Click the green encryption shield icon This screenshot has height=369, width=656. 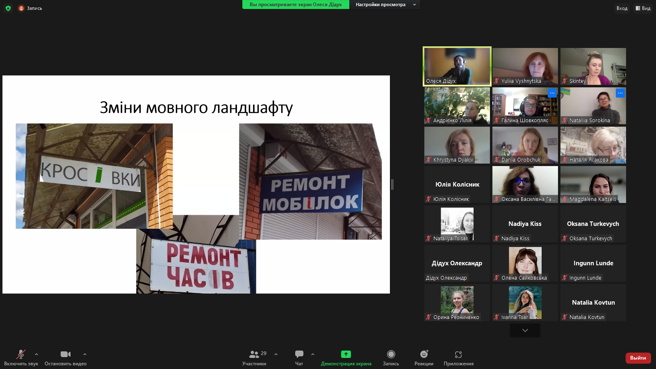coord(8,8)
